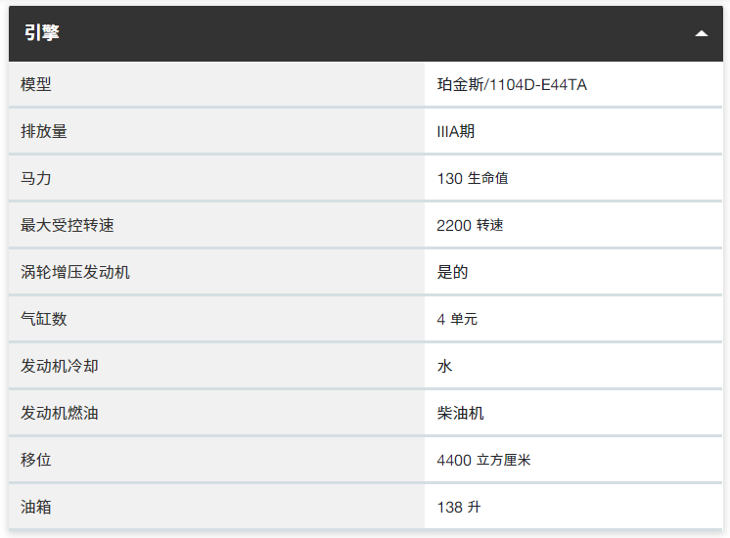
Task: Select the 发动机冷却 row label
Action: 60,367
